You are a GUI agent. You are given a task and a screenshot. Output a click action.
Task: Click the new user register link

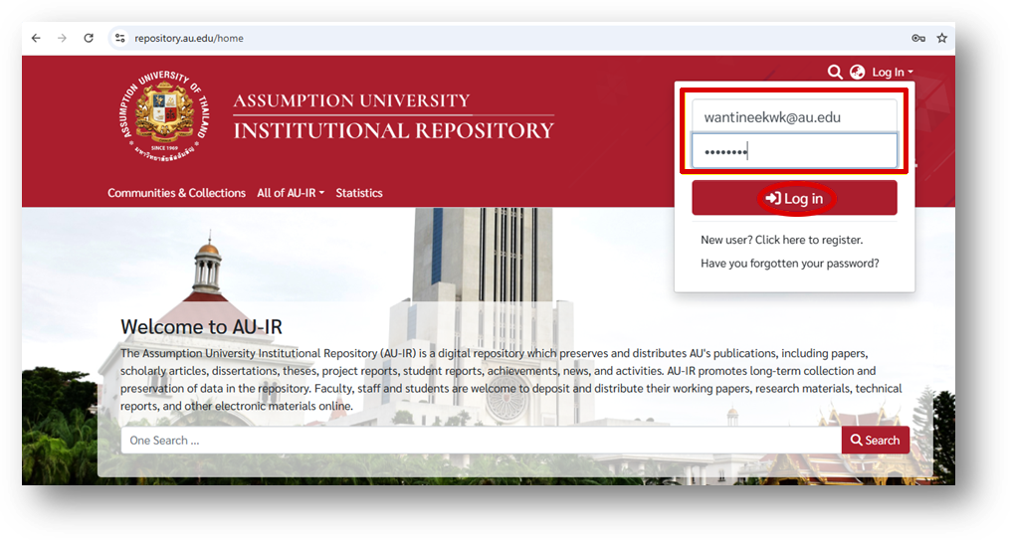781,240
